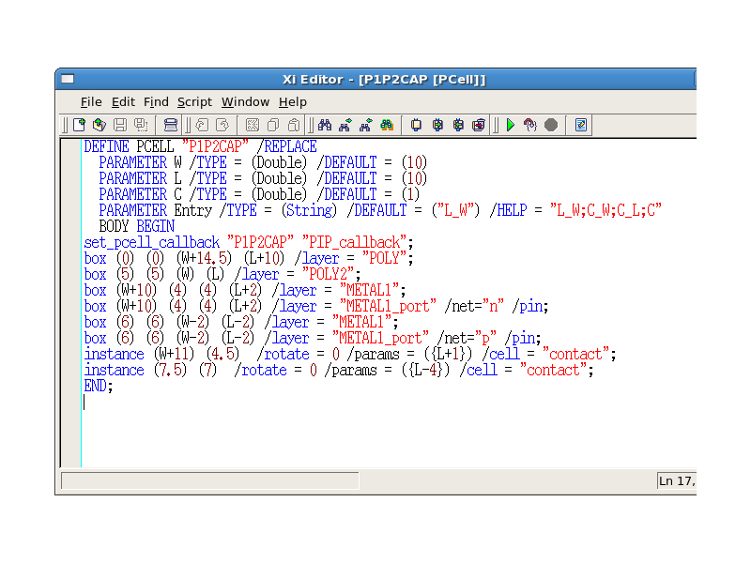Viewport: 751px width, 563px height.
Task: Open the Help menu
Action: (293, 101)
